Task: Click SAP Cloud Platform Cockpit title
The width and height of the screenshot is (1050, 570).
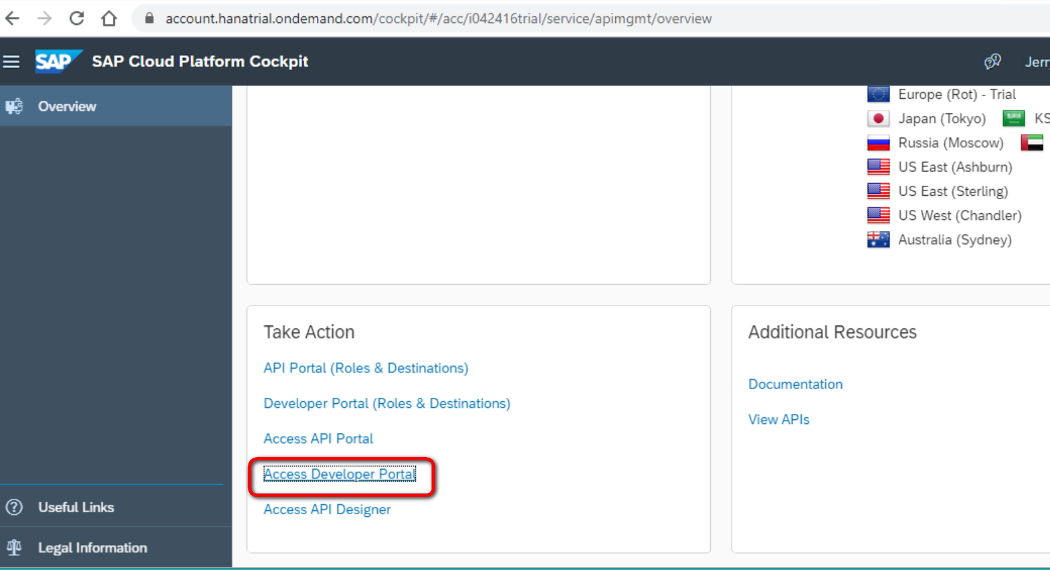Action: click(200, 61)
